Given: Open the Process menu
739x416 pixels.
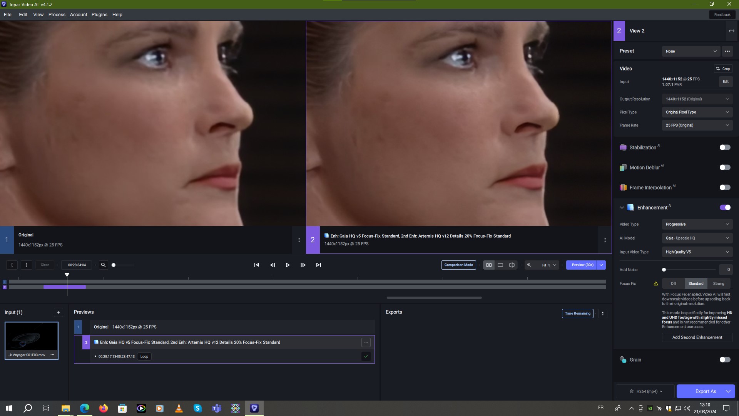Looking at the screenshot, I should (x=57, y=15).
